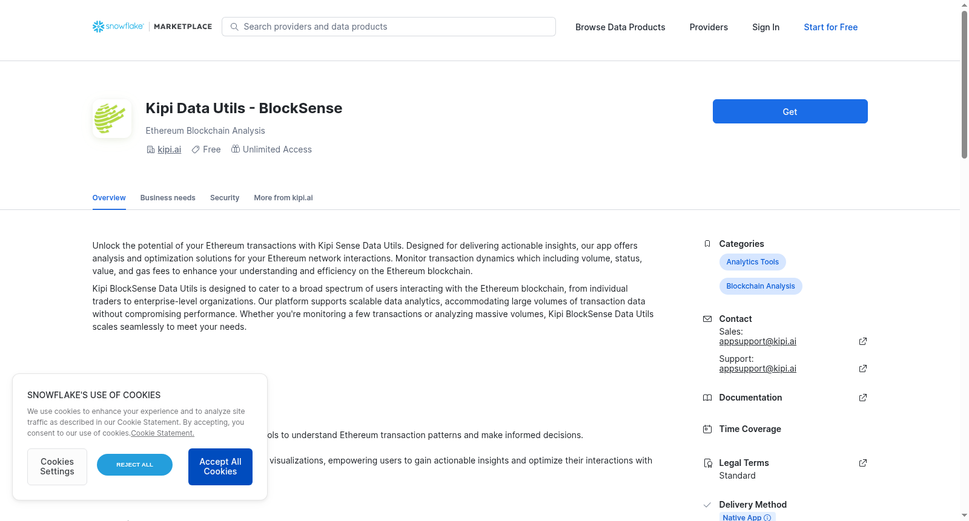This screenshot has width=969, height=521.
Task: Click the Time Coverage heading
Action: 750,429
